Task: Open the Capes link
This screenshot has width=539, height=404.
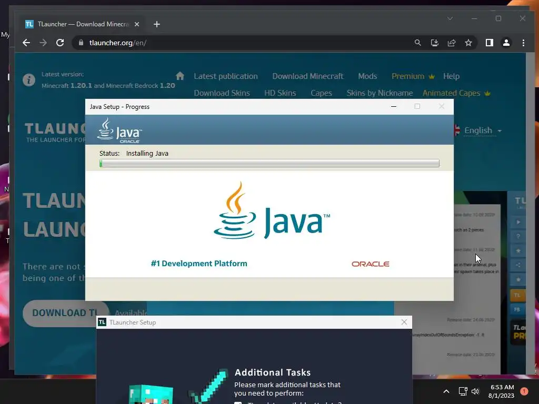Action: click(321, 93)
